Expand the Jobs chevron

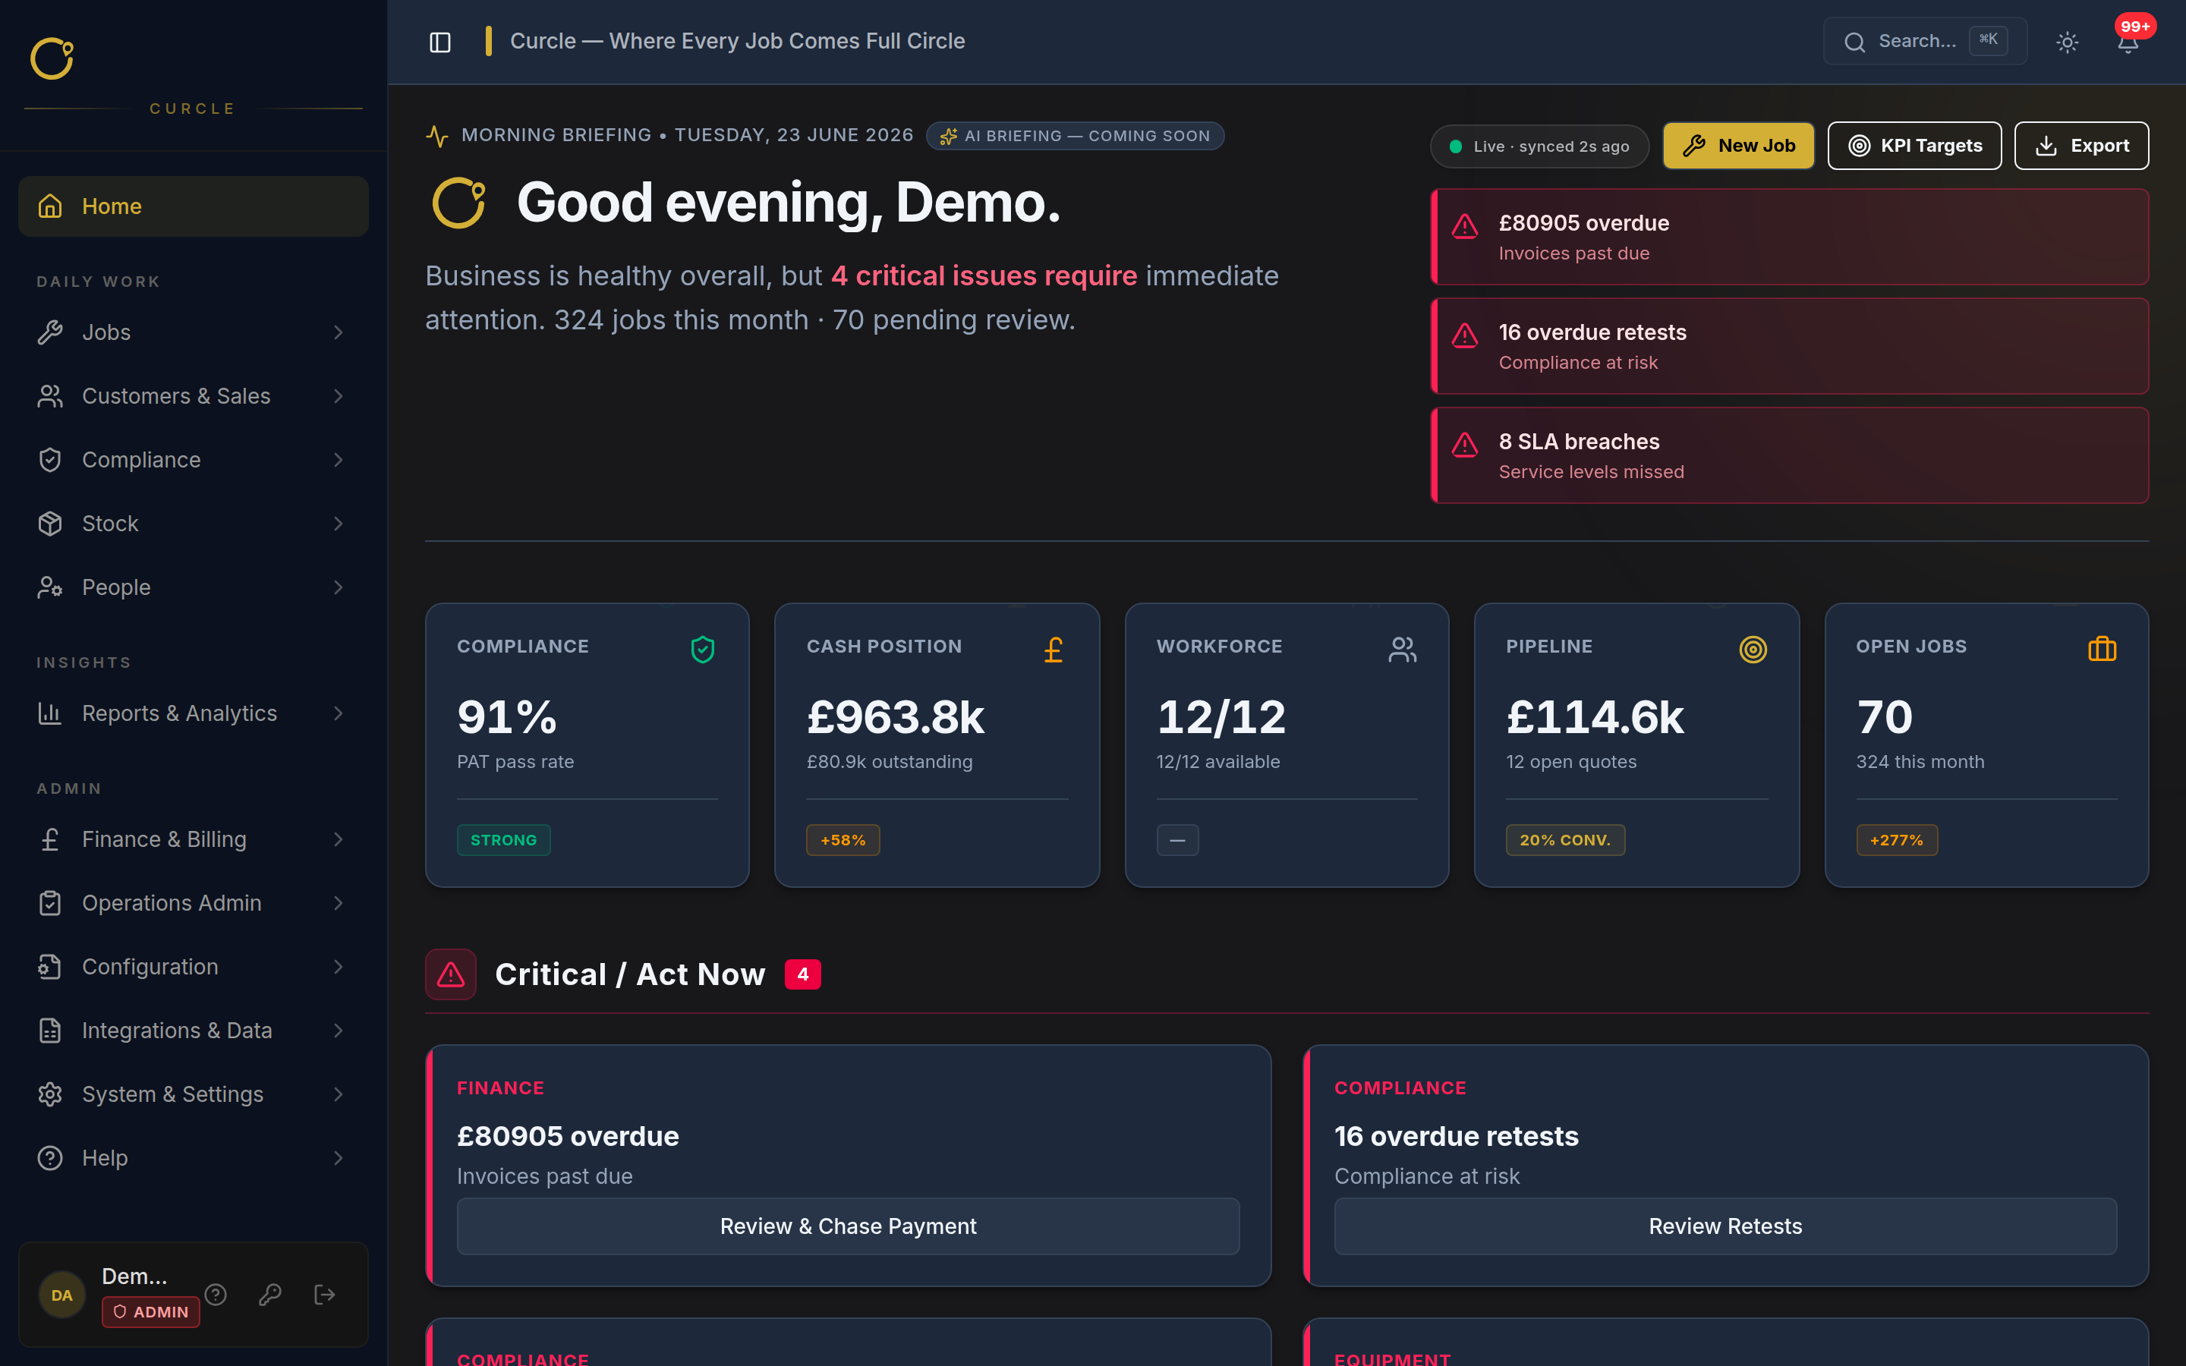pyautogui.click(x=338, y=332)
